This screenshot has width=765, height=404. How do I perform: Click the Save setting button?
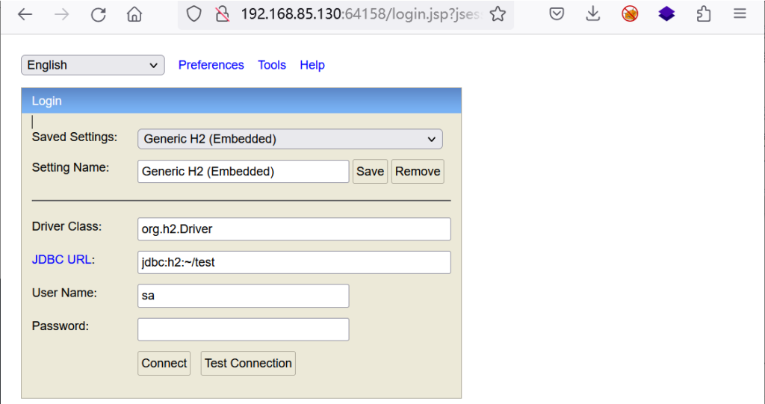click(371, 171)
